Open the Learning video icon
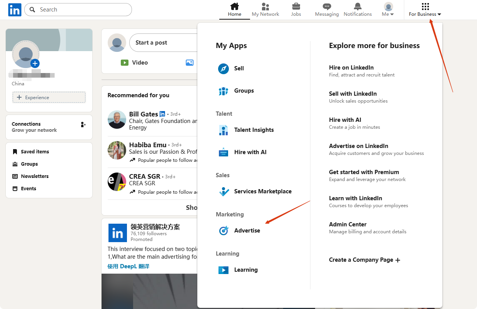Screen dimensions: 477x309 pos(223,270)
